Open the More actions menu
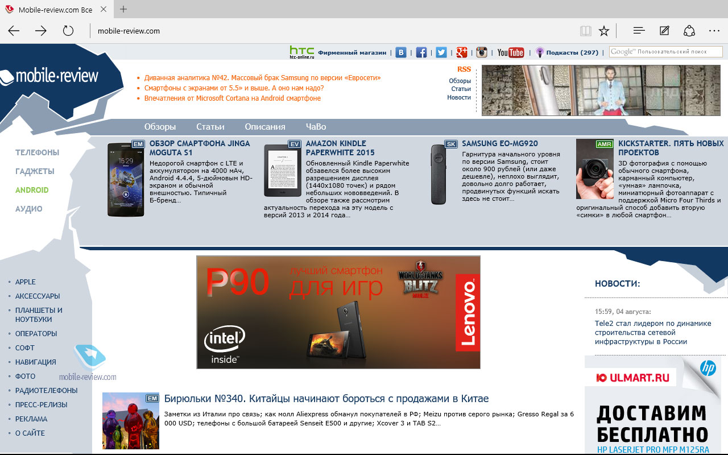 click(x=714, y=31)
